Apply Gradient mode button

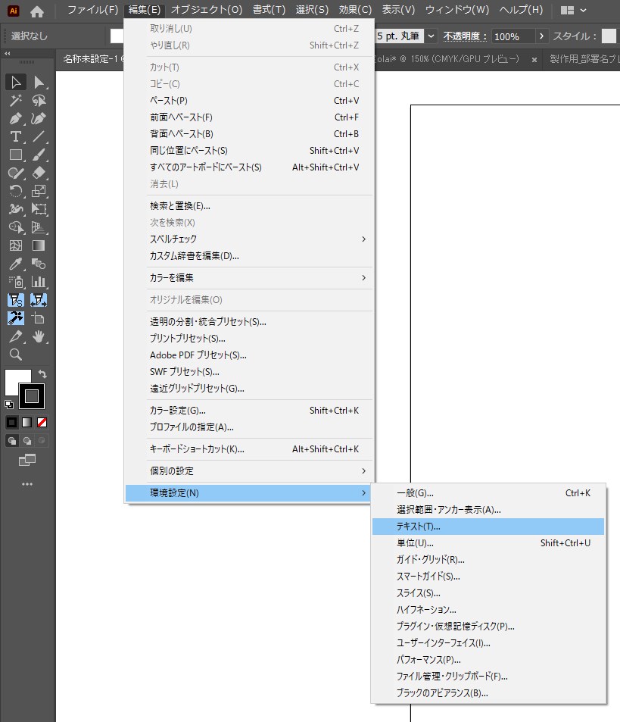(x=27, y=422)
